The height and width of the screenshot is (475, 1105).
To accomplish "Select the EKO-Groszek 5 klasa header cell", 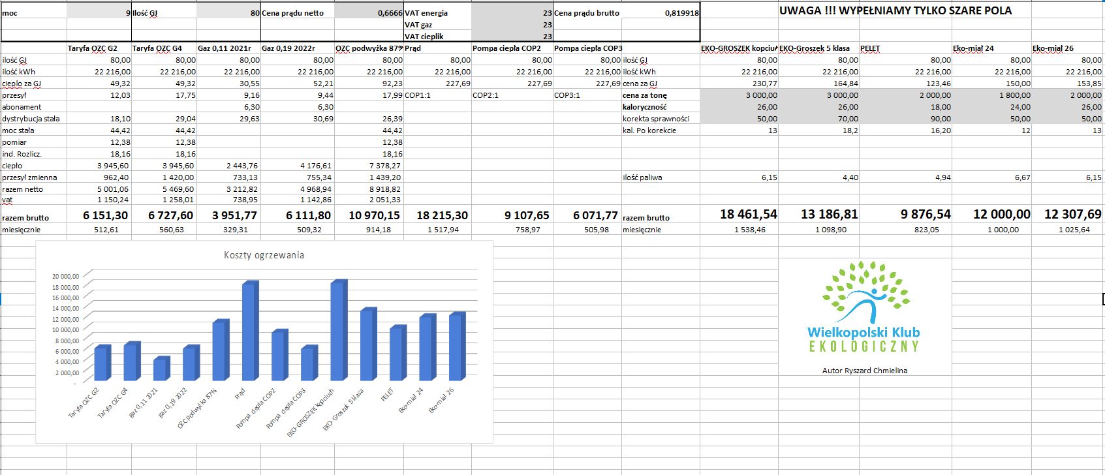I will [x=818, y=48].
